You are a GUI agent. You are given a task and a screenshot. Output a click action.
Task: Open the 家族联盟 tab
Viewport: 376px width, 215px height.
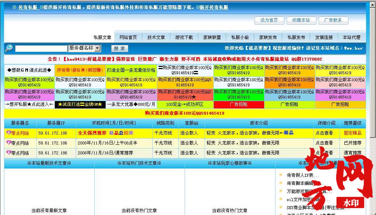(x=212, y=37)
